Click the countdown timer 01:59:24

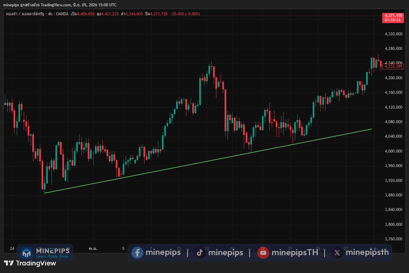(x=393, y=20)
